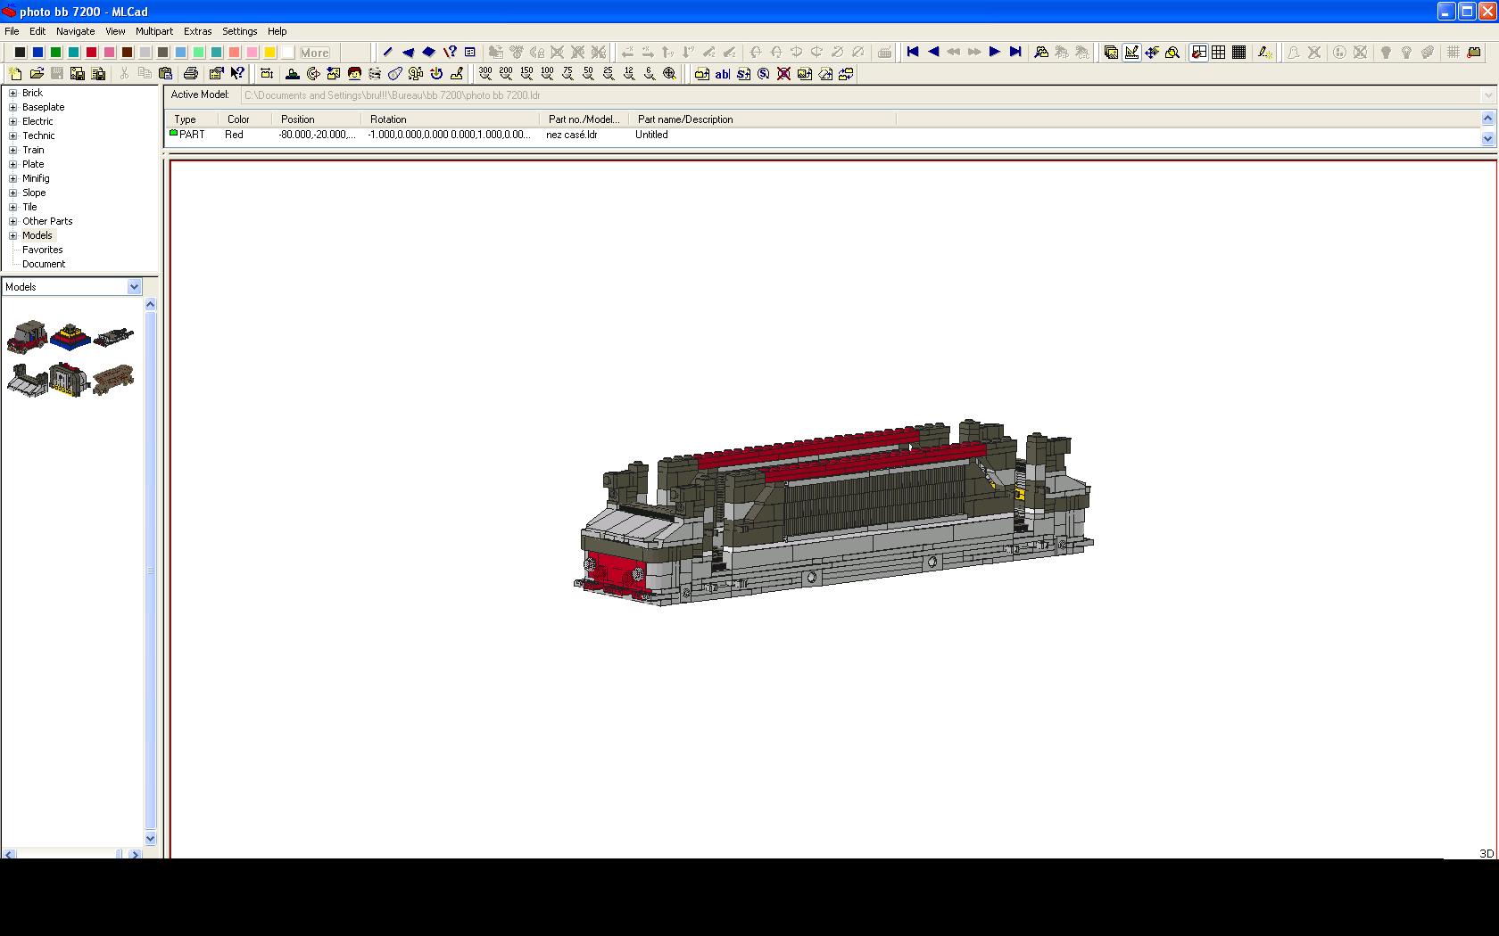This screenshot has width=1499, height=936.
Task: Click the save-all double disk icon
Action: click(x=78, y=74)
